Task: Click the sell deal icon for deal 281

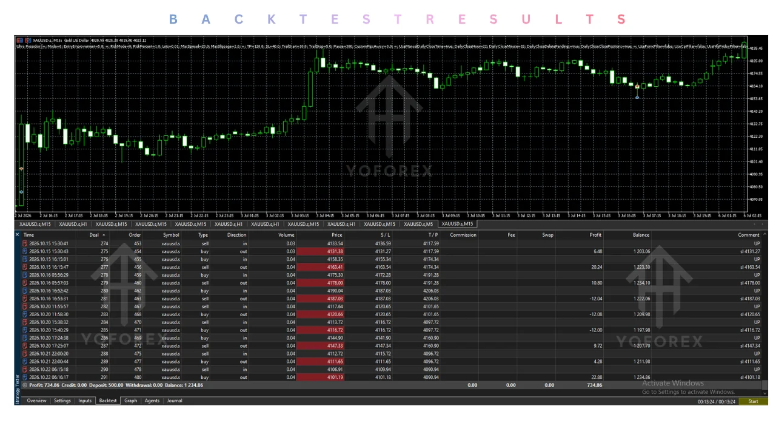Action: coord(25,299)
